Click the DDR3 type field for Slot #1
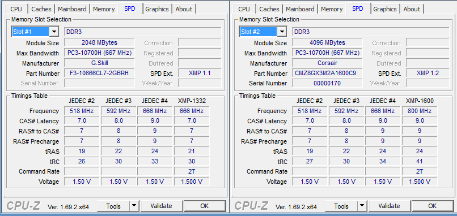 (x=142, y=32)
